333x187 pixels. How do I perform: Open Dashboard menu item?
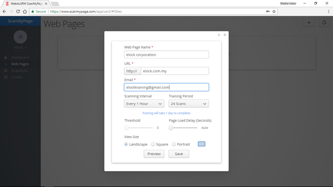tap(20, 58)
